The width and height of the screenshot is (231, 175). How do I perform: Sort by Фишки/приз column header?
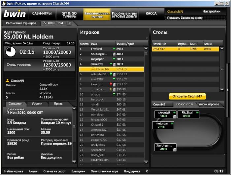point(131,44)
